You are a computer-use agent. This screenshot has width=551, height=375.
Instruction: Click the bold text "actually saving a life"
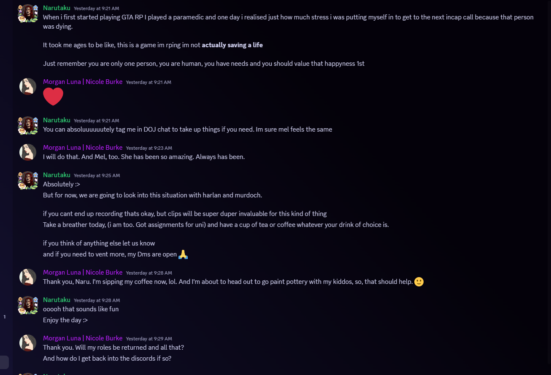(232, 45)
